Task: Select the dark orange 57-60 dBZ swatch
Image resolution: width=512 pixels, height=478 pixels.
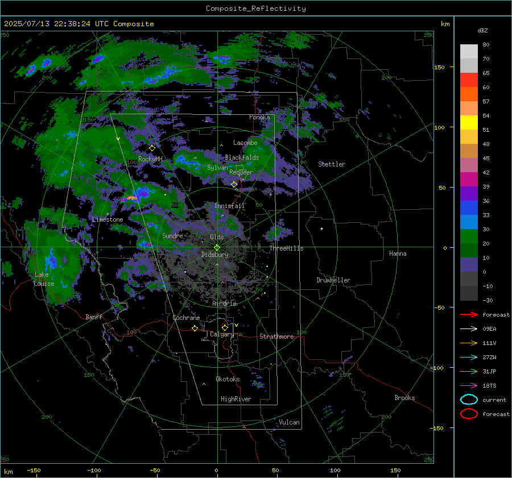Action: pyautogui.click(x=469, y=94)
